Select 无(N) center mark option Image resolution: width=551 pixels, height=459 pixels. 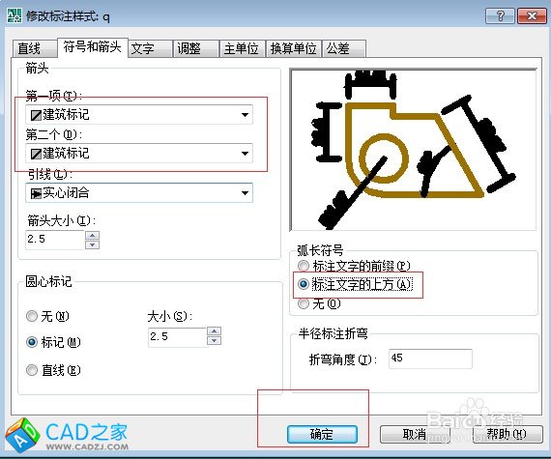(32, 316)
